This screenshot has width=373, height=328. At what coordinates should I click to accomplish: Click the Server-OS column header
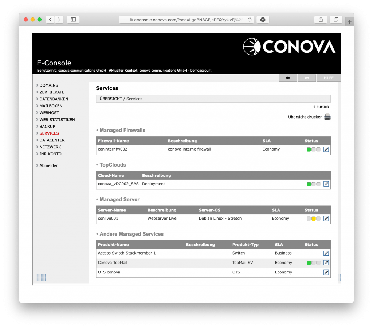209,210
